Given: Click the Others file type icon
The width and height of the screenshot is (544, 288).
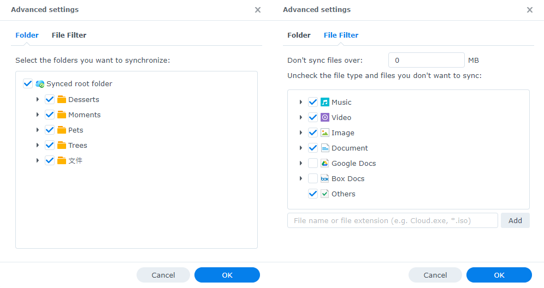Looking at the screenshot, I should point(325,194).
